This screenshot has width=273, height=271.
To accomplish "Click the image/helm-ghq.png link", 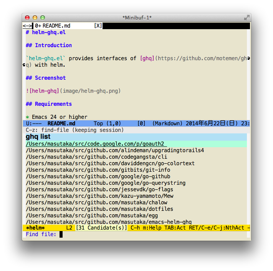I will tap(90, 91).
